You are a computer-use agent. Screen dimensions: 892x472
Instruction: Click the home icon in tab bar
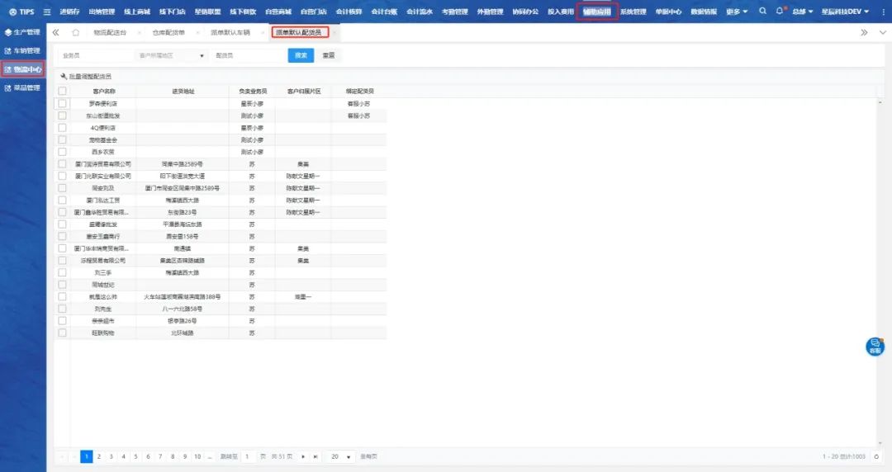tap(76, 32)
